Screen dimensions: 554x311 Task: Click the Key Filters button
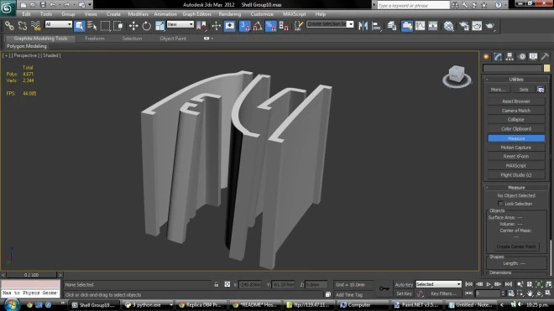pyautogui.click(x=443, y=293)
